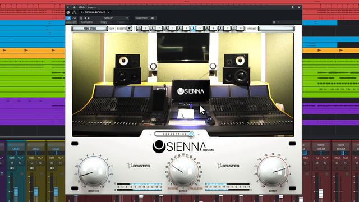Adjust the PERFECTION slider
The height and width of the screenshot is (202, 359).
pos(174,134)
